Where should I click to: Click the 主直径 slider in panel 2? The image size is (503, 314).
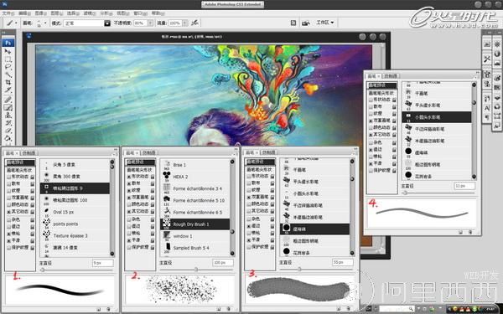196,270
